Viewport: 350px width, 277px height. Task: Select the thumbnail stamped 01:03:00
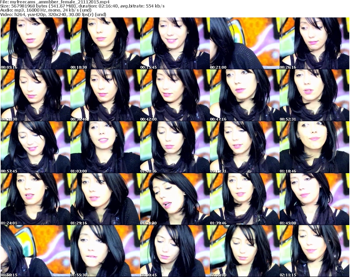105,147
